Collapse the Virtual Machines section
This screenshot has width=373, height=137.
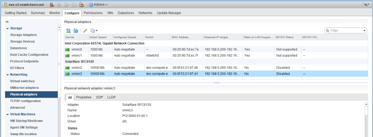pos(7,114)
